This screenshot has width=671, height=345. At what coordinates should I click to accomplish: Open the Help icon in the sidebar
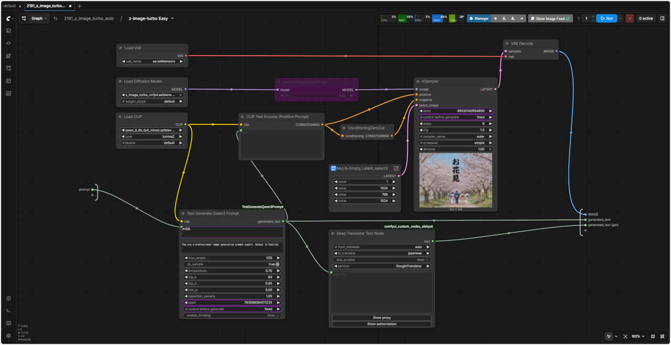(8, 298)
